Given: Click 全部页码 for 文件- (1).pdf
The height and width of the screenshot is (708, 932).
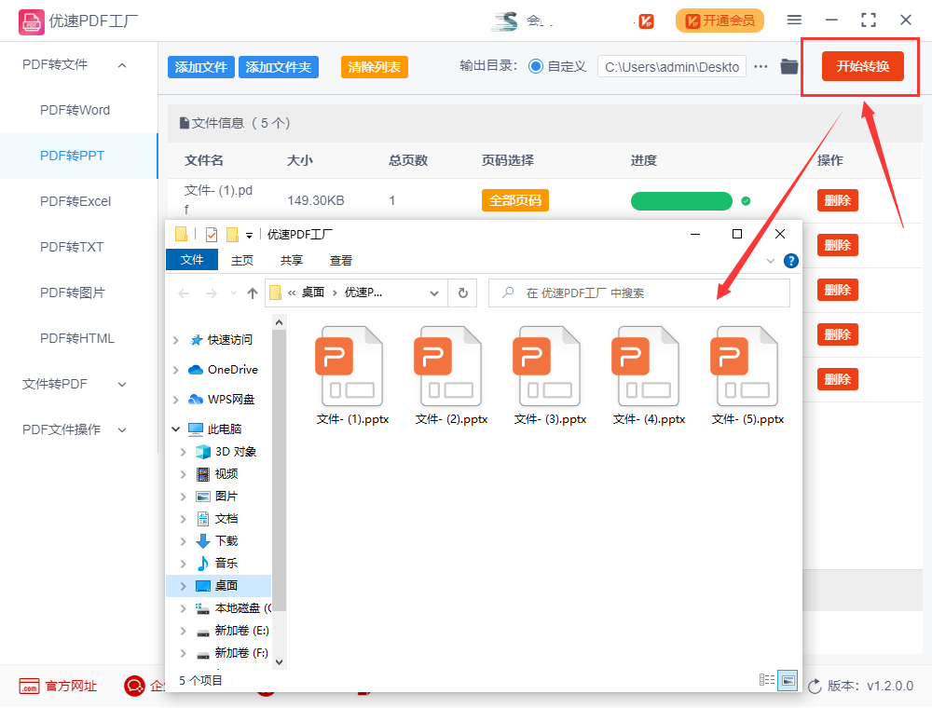Looking at the screenshot, I should 514,201.
